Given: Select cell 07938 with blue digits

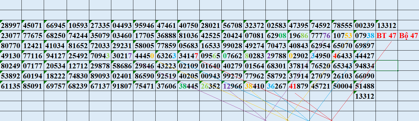Looking at the screenshot, I should pyautogui.click(x=365, y=36).
